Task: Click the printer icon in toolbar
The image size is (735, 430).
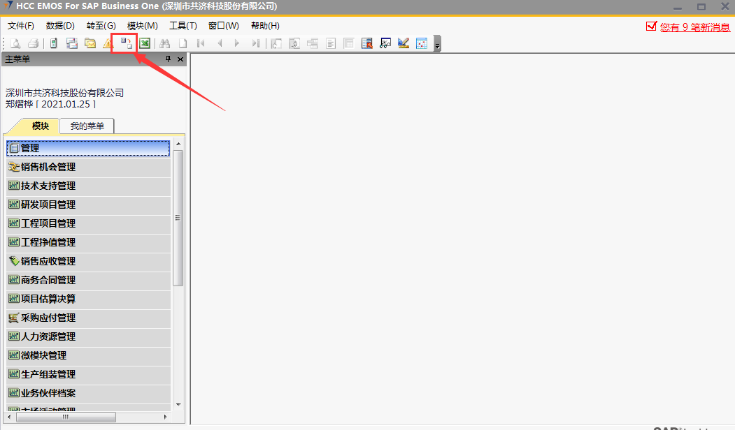Action: (32, 43)
